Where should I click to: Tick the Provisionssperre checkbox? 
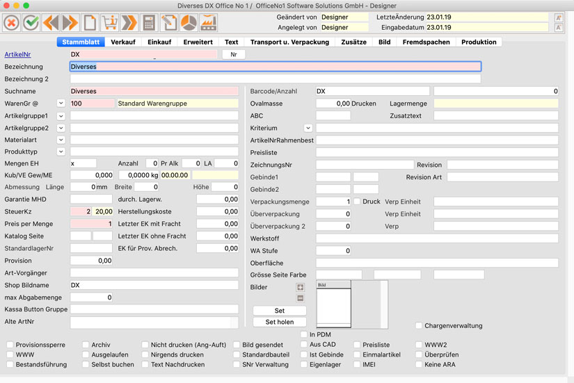point(10,345)
